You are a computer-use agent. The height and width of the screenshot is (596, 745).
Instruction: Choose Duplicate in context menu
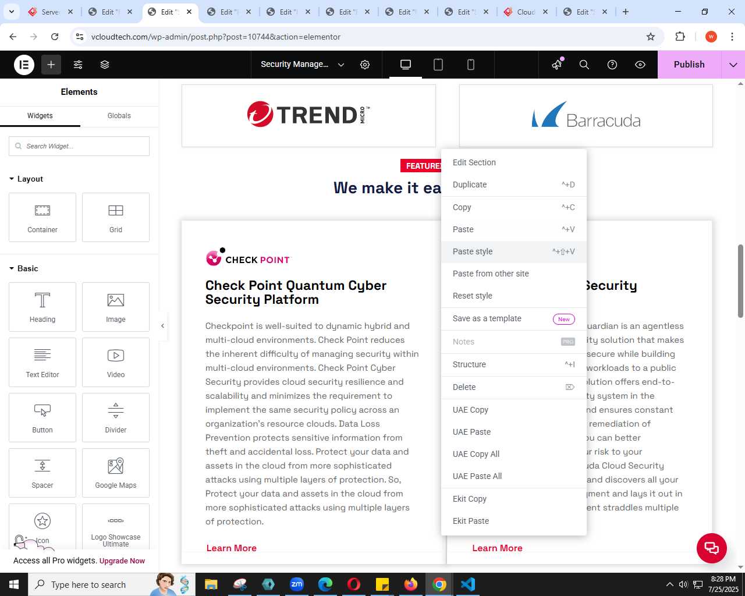click(x=514, y=185)
